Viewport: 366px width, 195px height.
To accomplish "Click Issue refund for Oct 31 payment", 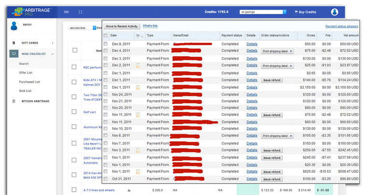I will click(x=272, y=180).
